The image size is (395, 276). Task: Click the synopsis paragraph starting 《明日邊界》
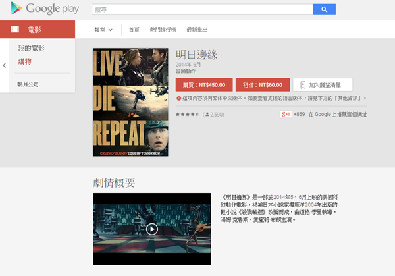pos(279,208)
